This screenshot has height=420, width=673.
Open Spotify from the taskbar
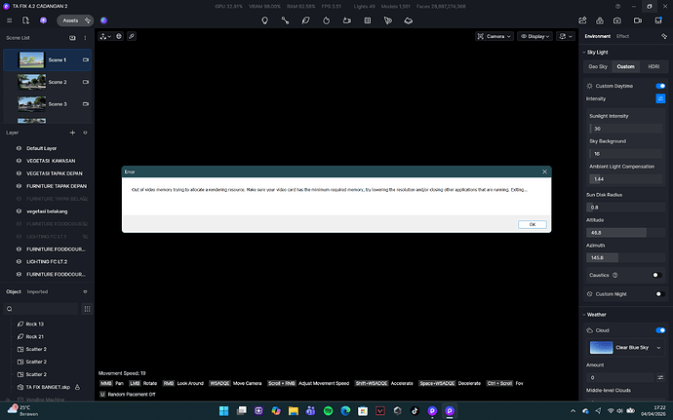(x=328, y=411)
